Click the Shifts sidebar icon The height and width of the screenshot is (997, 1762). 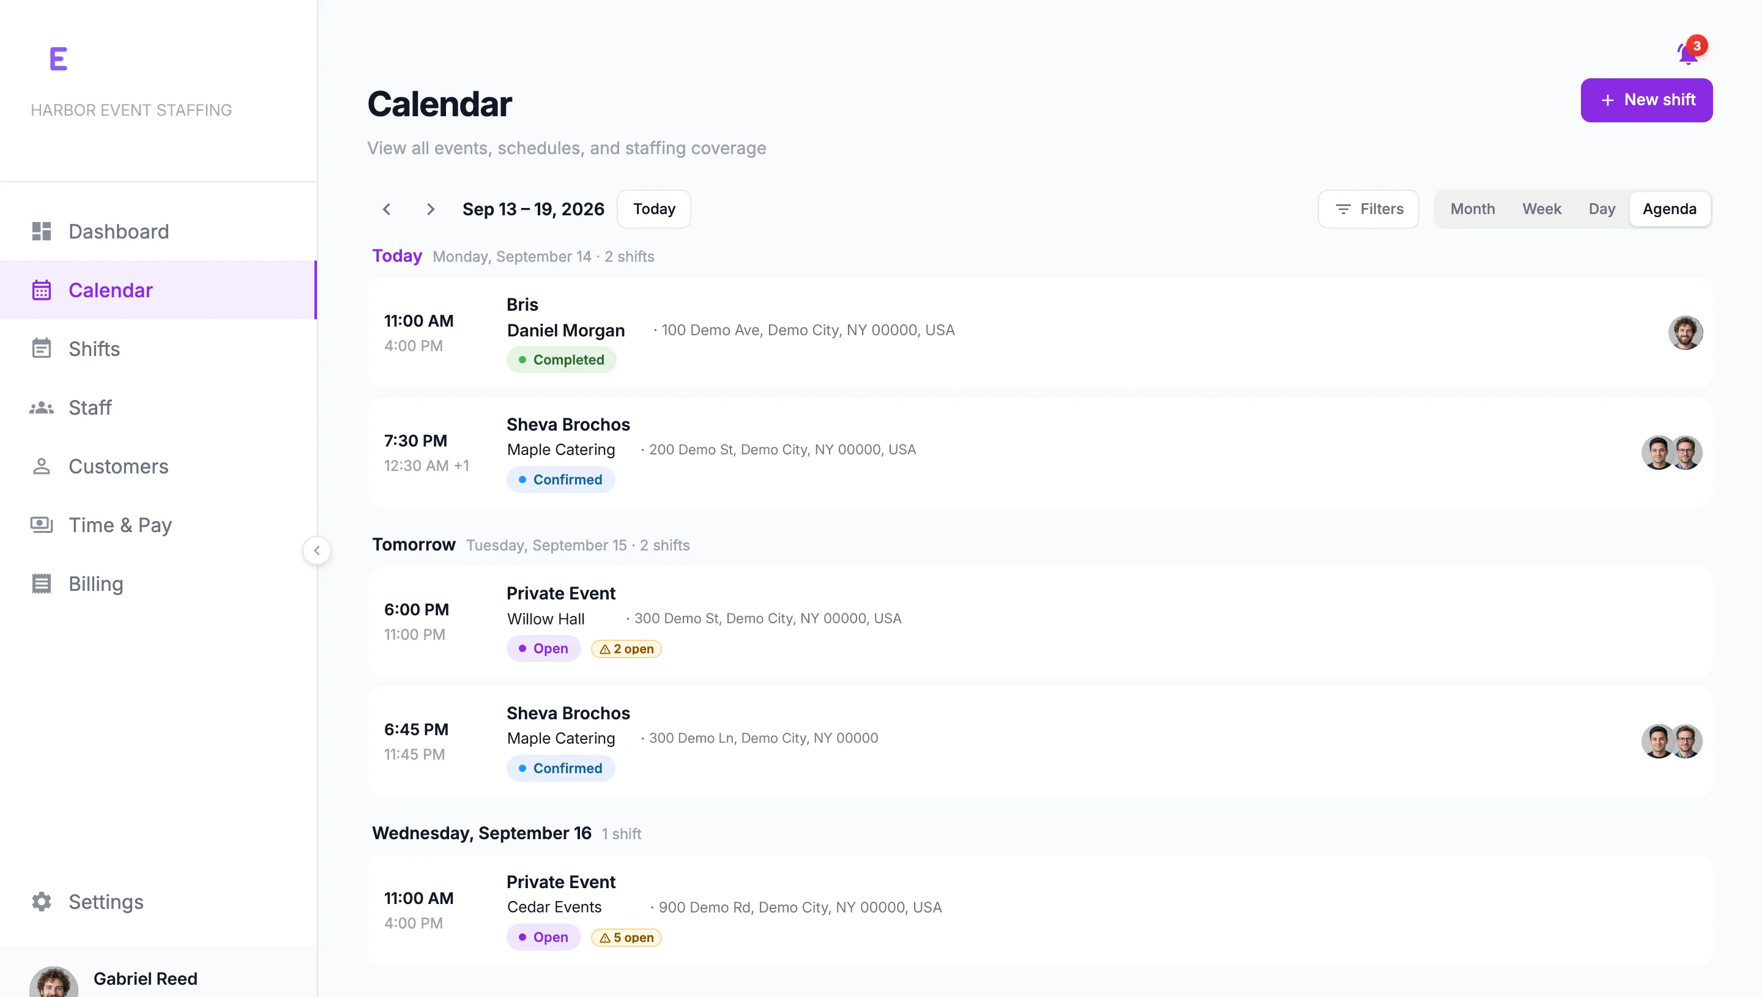41,349
